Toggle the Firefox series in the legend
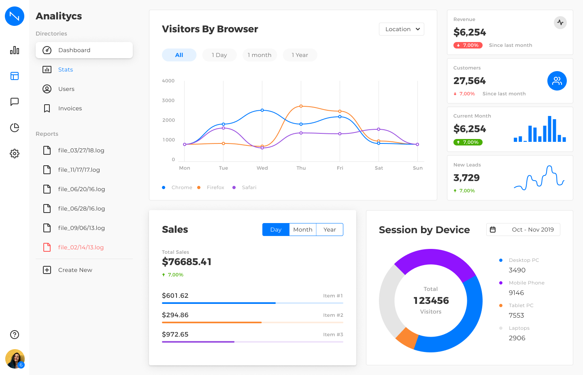The width and height of the screenshot is (583, 375). click(x=211, y=187)
